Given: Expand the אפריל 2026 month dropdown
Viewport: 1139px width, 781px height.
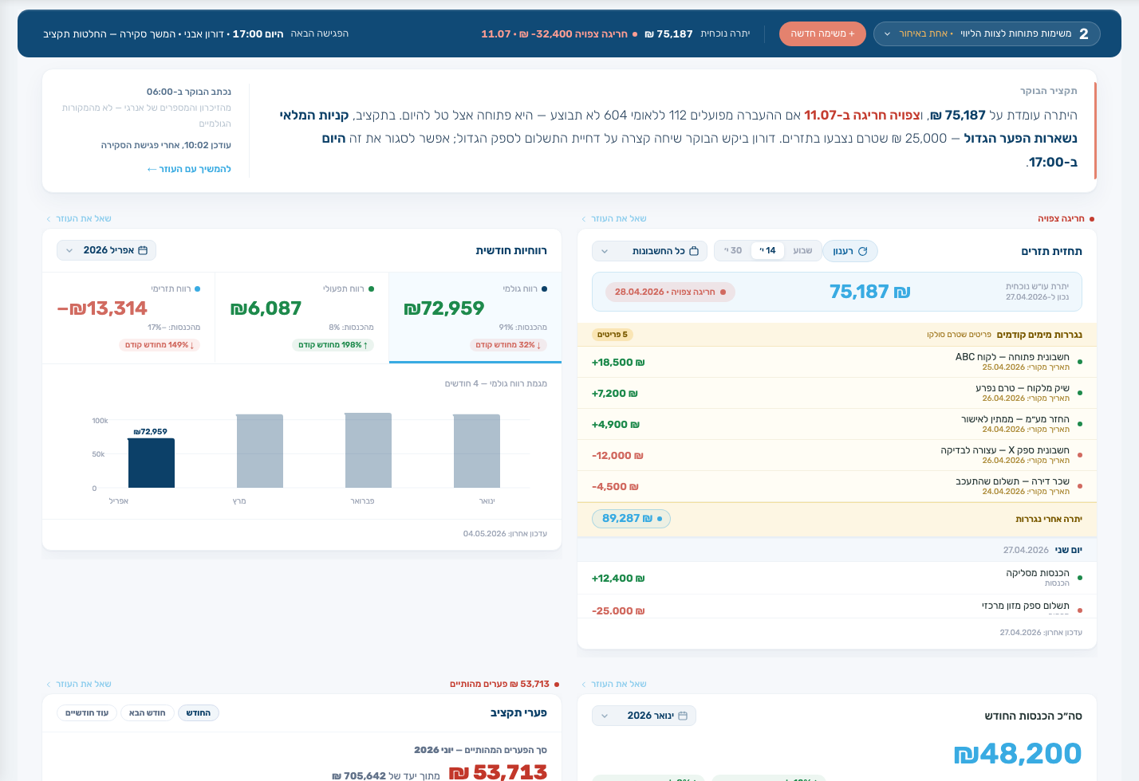Looking at the screenshot, I should coord(106,250).
